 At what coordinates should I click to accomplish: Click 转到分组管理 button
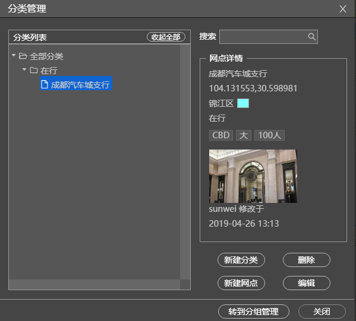tap(254, 312)
